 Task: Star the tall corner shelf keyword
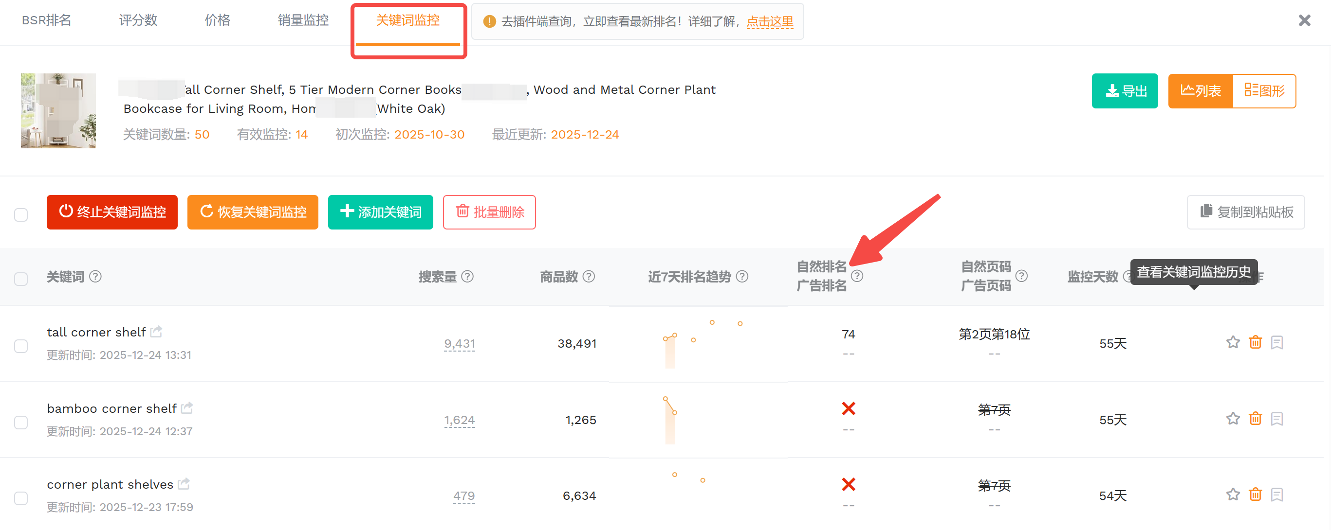[1233, 343]
